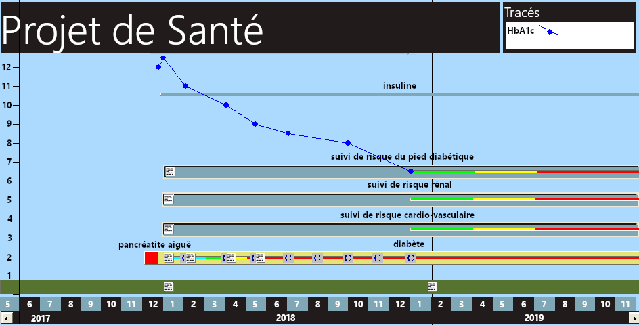Select the HbA1c data point at 10
Viewport: 639px width, 325px height.
(226, 105)
